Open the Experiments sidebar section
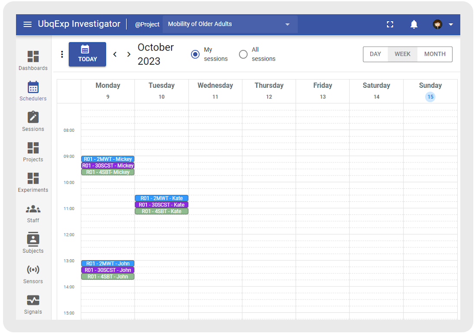Viewport: 475px width, 334px height. pyautogui.click(x=33, y=182)
